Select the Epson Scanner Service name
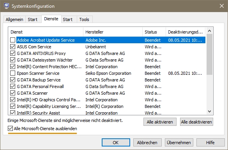Image resolution: width=228 pixels, height=150 pixels. (38, 73)
